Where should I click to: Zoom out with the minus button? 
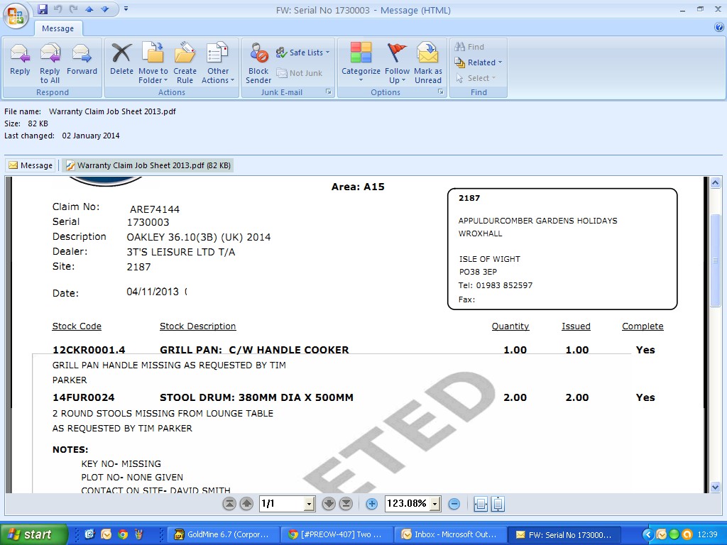454,504
